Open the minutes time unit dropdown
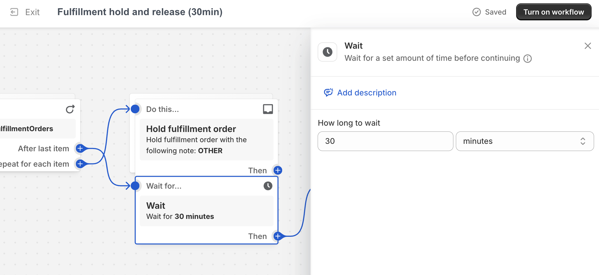 [525, 141]
